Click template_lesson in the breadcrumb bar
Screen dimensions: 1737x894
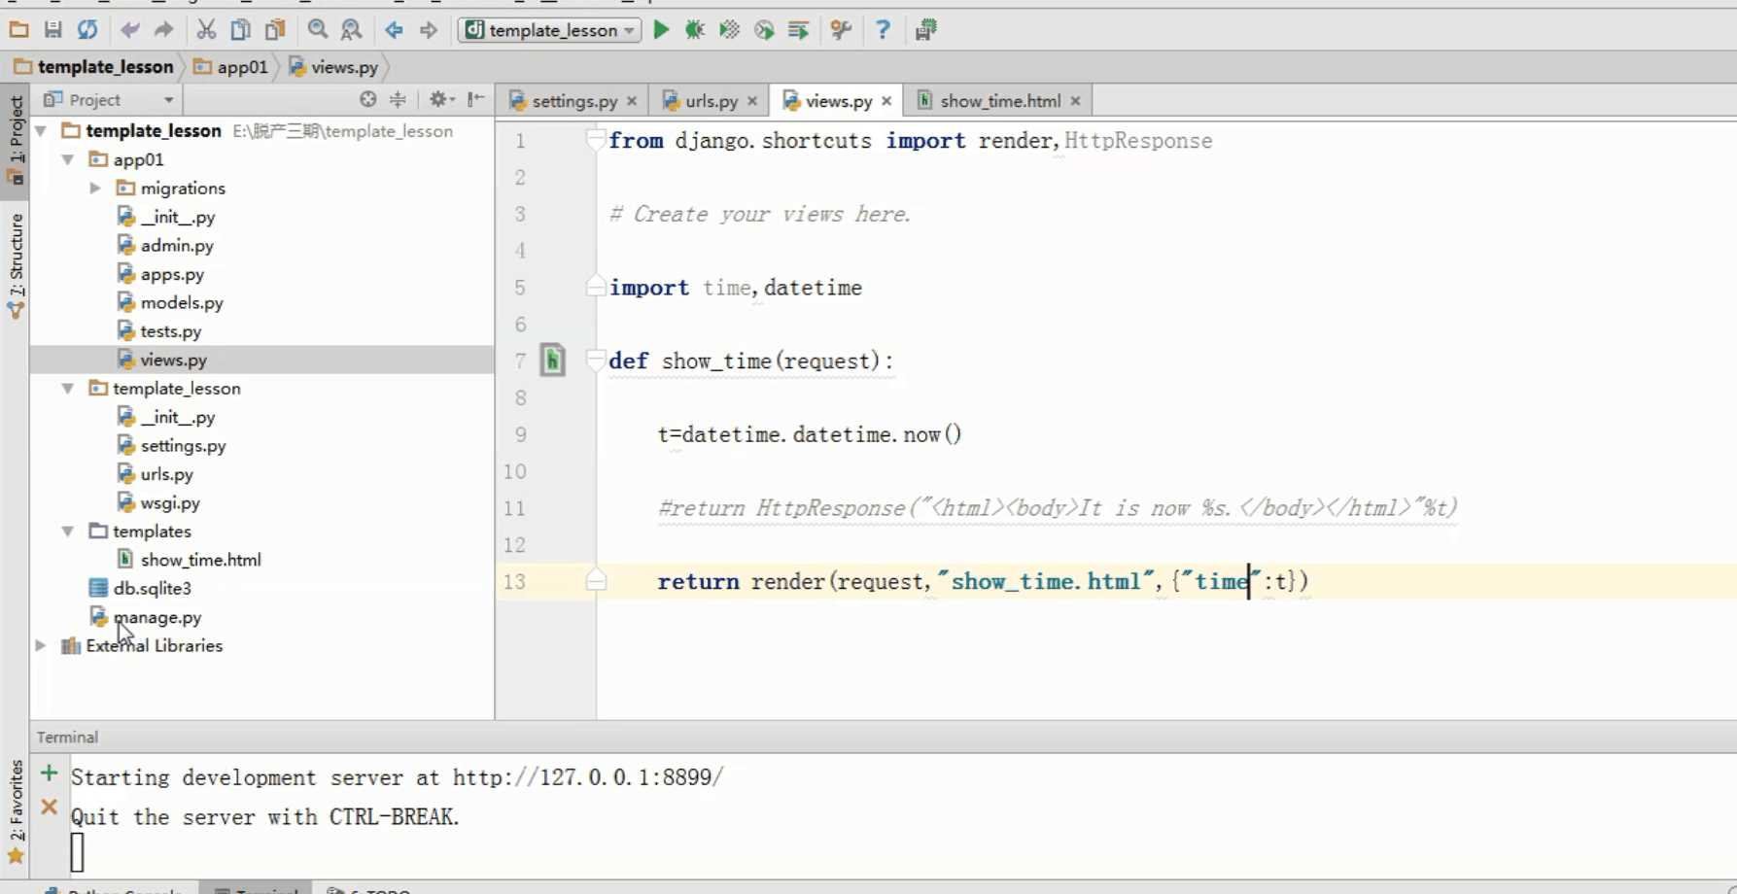(93, 67)
